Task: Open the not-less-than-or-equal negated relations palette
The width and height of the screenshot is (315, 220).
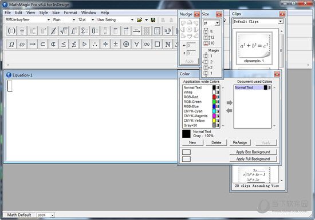Action: [74, 44]
